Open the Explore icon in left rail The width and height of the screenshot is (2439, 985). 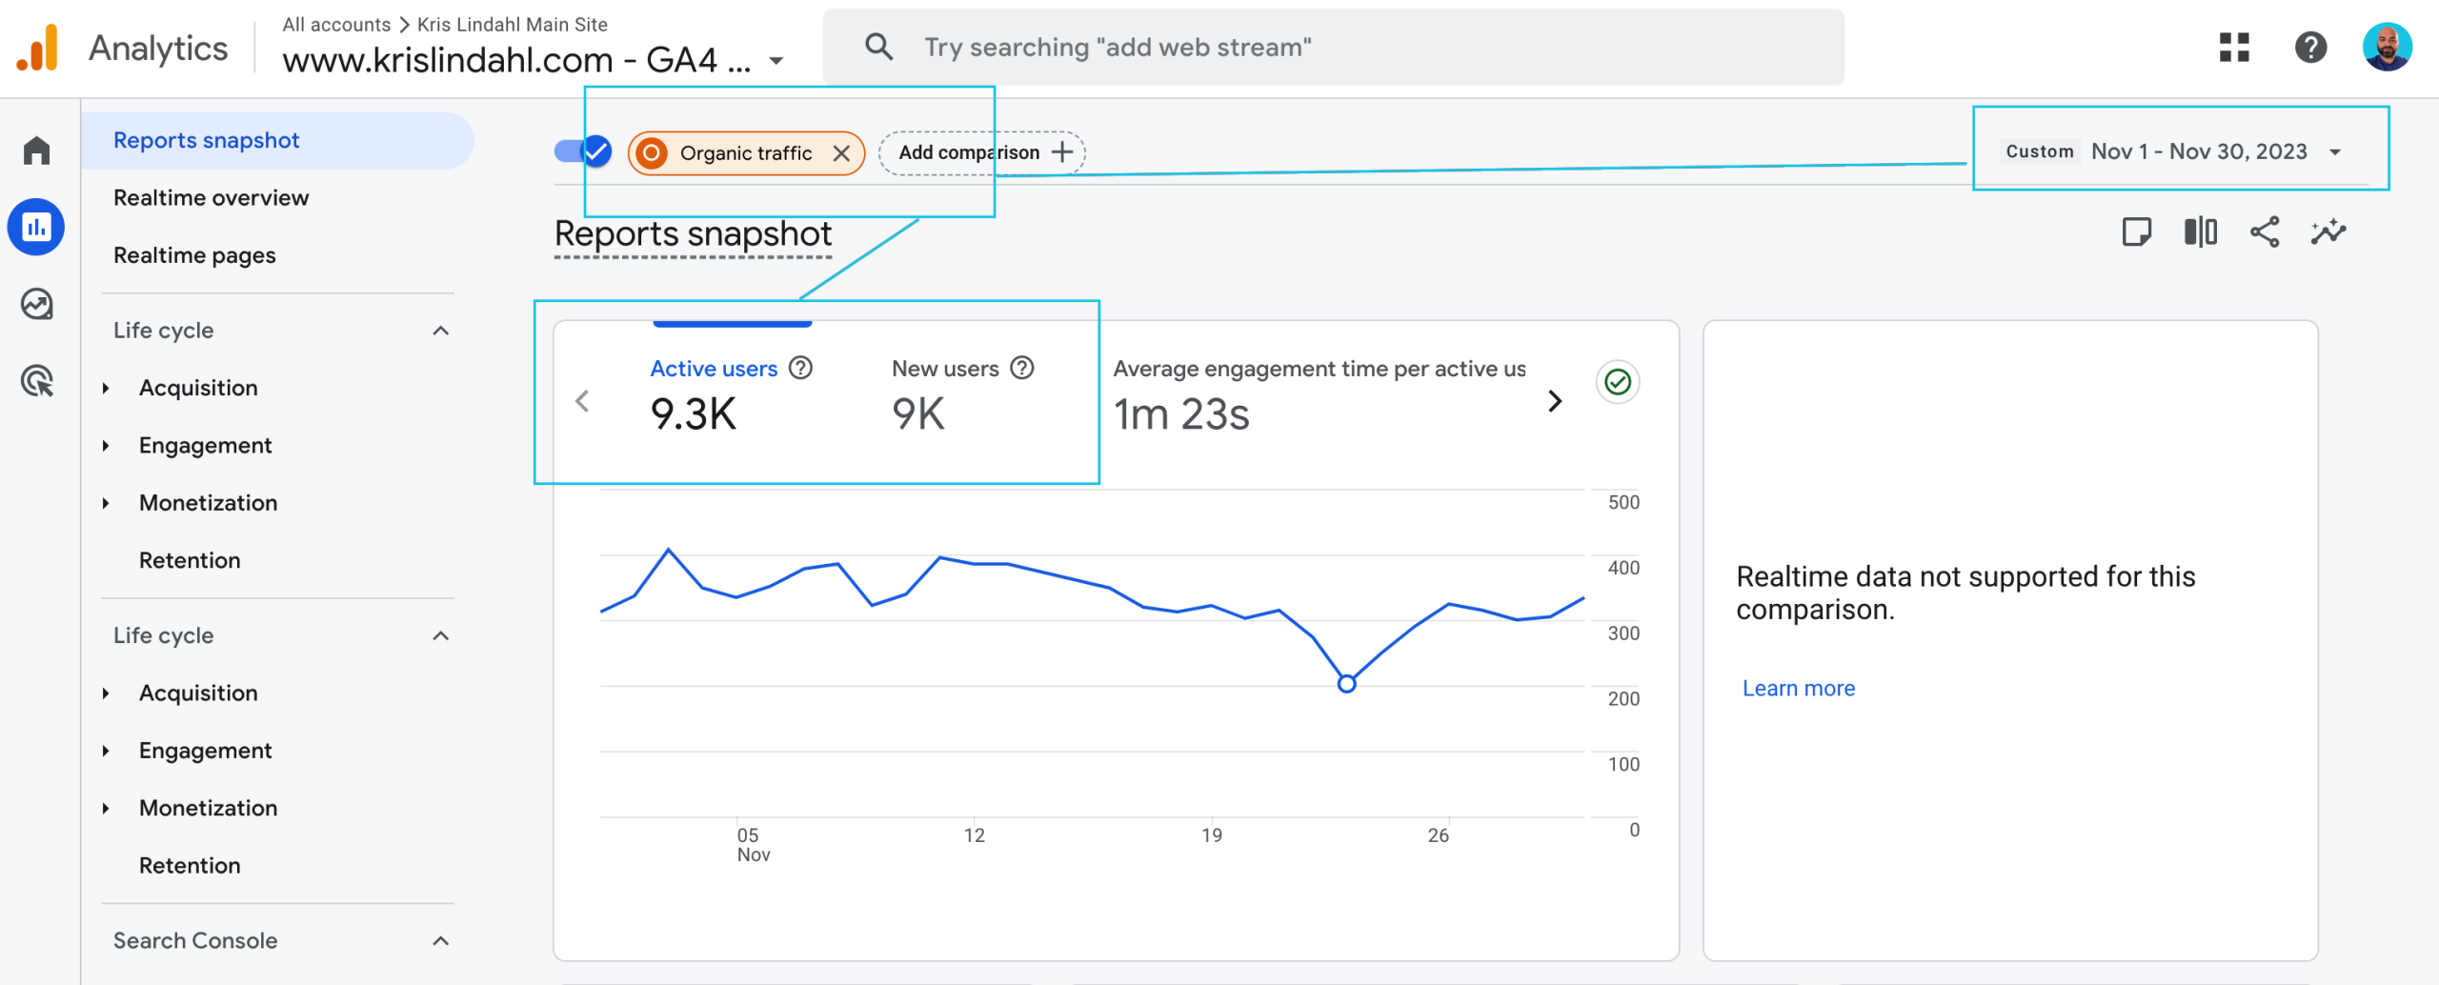coord(36,305)
